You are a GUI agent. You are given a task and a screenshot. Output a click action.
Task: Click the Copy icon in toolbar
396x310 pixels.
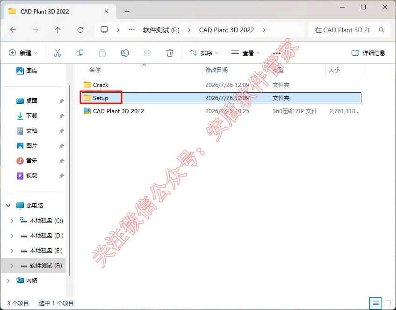[x=80, y=53]
